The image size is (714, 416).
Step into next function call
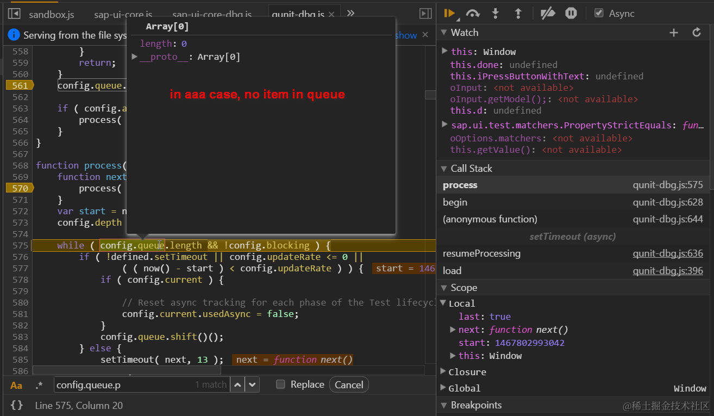coord(496,13)
